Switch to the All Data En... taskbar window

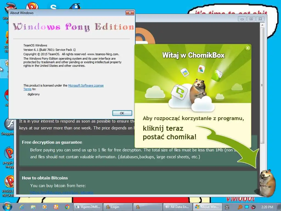178,207
